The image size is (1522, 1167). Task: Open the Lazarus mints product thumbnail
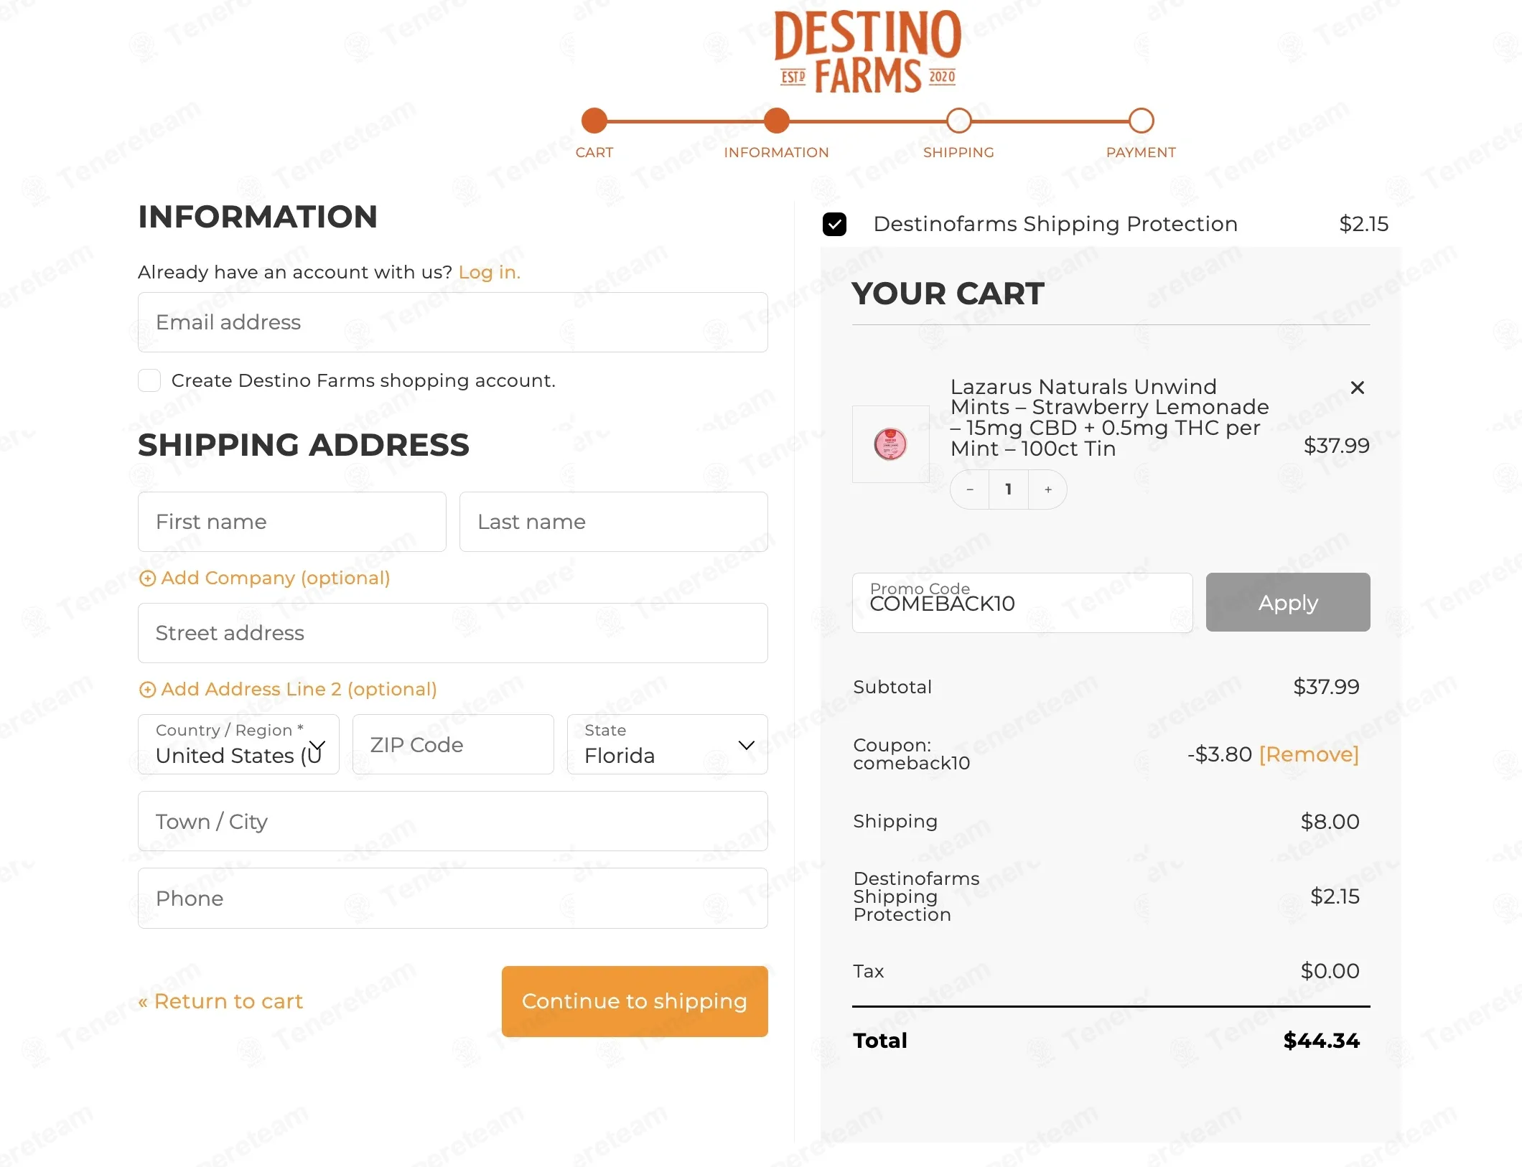[x=890, y=444]
